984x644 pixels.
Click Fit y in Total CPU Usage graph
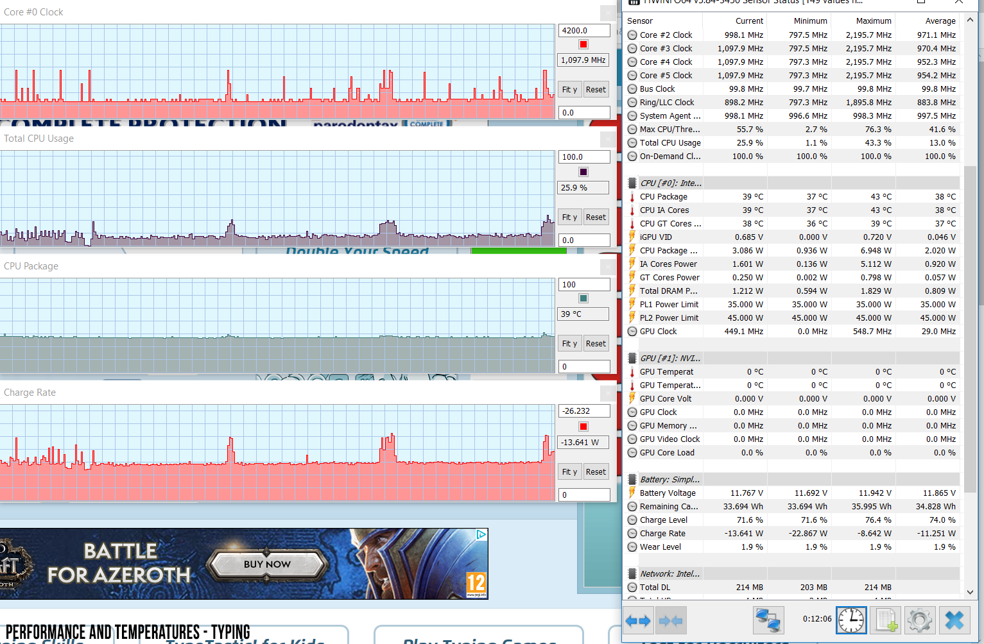(x=570, y=217)
